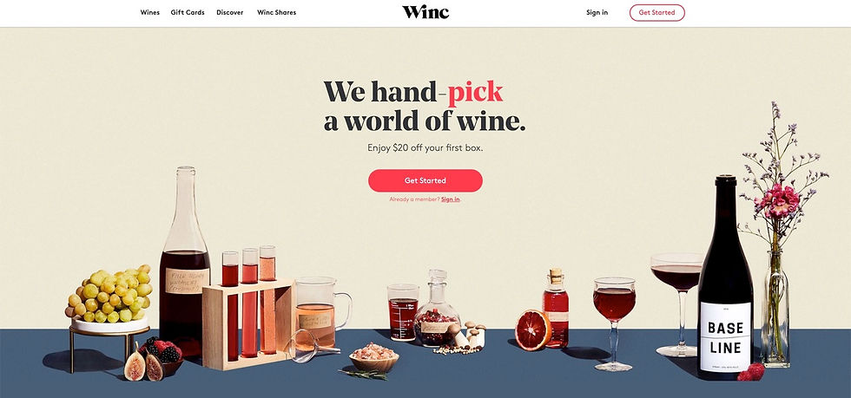Click the wooden test tube rack

point(248,324)
